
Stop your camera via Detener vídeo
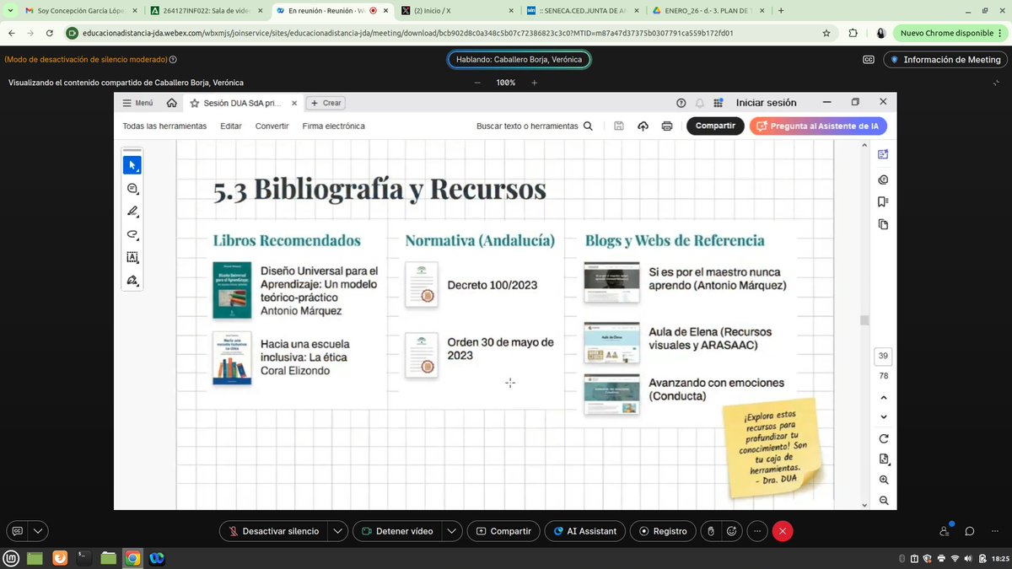pyautogui.click(x=398, y=531)
